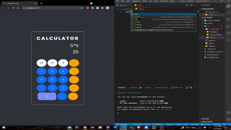Click the lightbulb next to rafc
Image resolution: width=231 pixels, height=130 pixels.
pos(131,12)
